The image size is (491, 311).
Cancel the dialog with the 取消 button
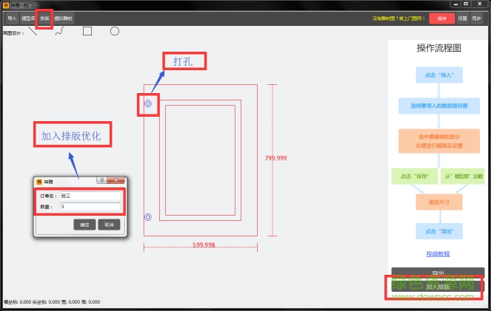[109, 225]
